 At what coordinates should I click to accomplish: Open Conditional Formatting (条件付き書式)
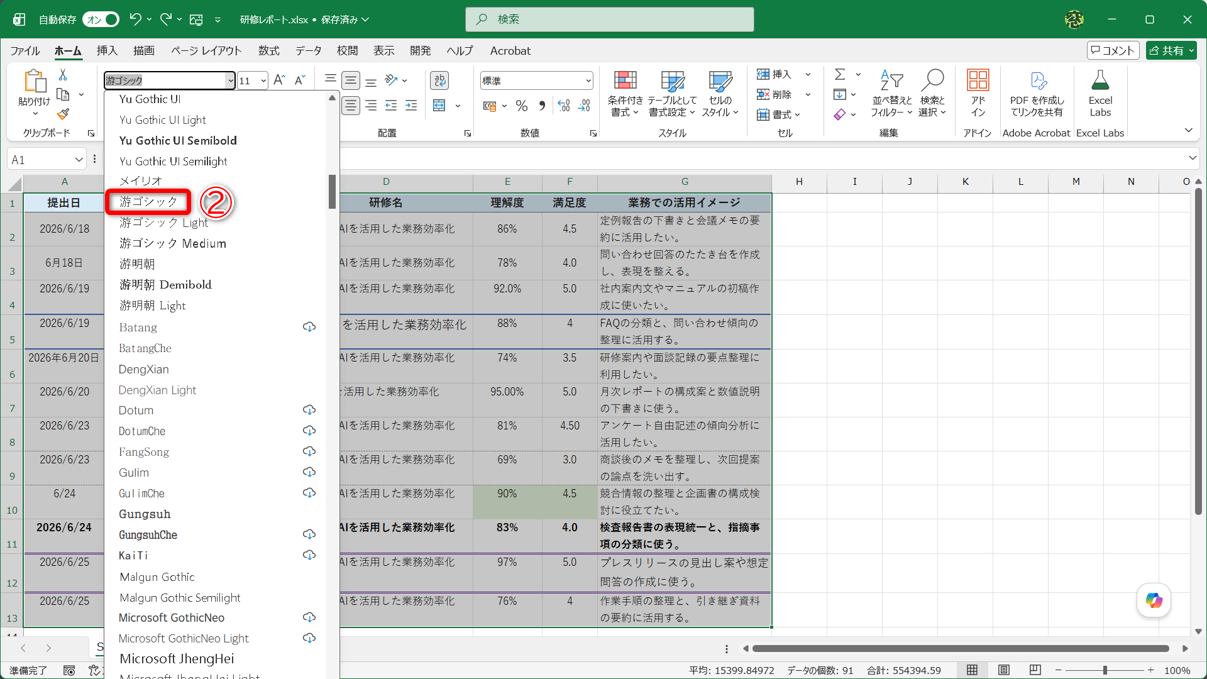click(x=625, y=93)
